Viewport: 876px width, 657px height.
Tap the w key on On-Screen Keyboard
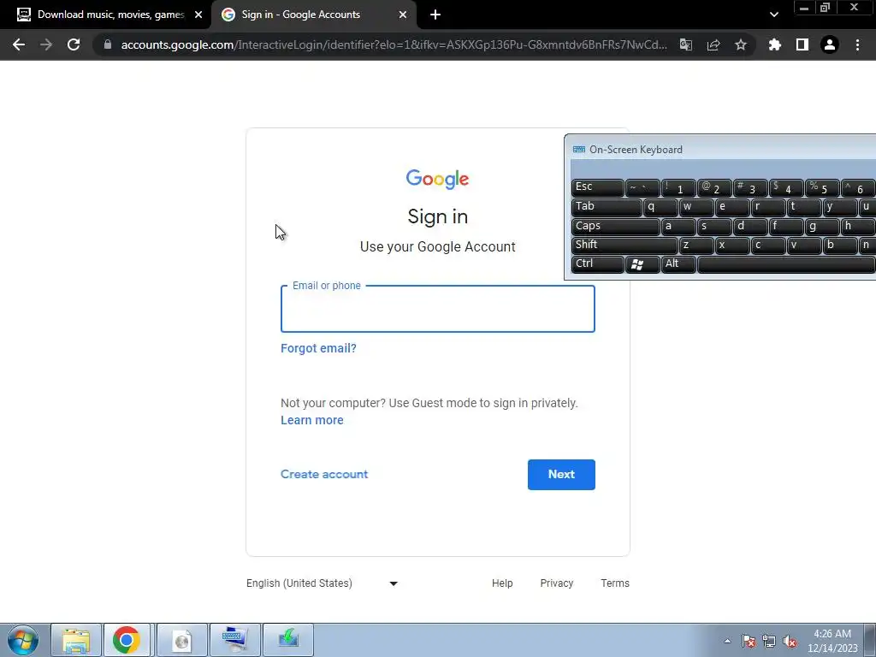coord(696,207)
